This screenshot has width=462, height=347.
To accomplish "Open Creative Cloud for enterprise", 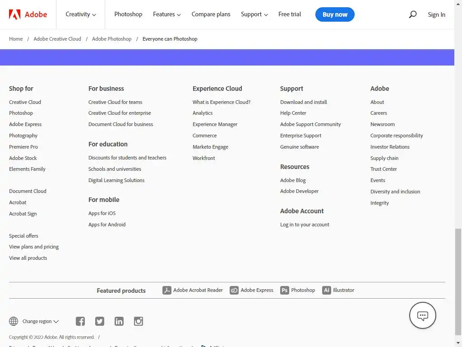I will click(x=120, y=113).
